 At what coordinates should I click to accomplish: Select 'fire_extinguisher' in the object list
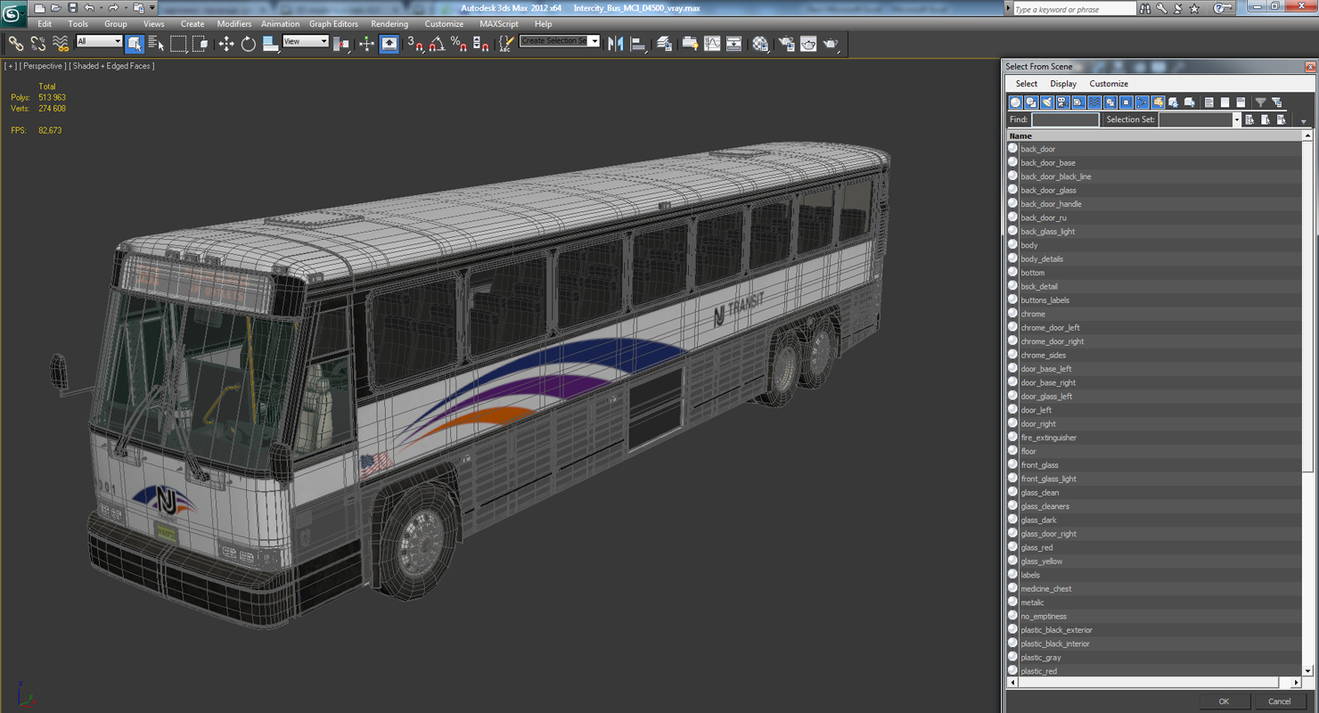click(x=1049, y=438)
